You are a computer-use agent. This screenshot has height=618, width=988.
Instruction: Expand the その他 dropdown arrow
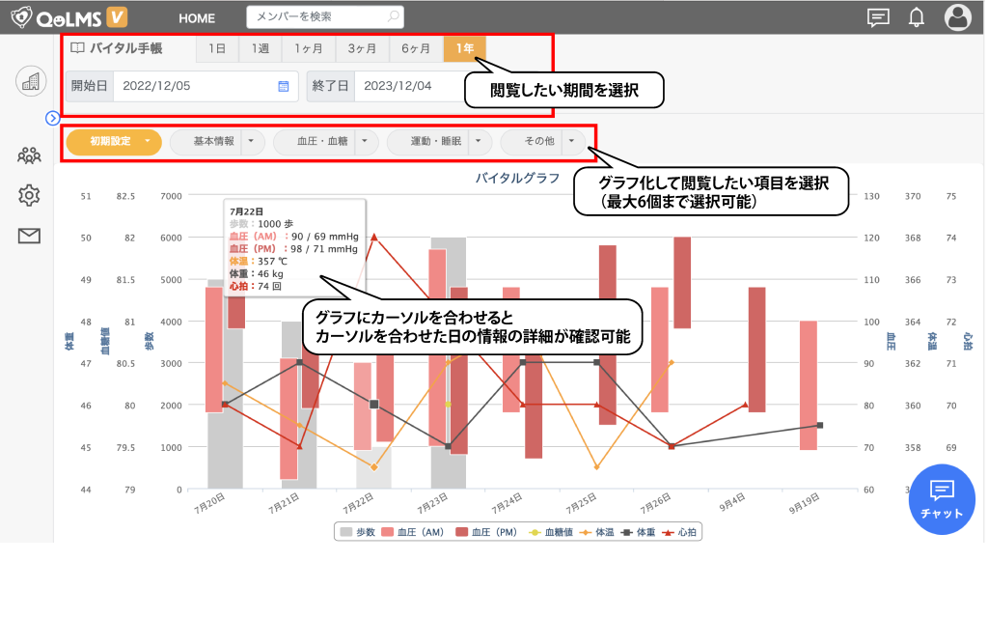click(x=571, y=142)
